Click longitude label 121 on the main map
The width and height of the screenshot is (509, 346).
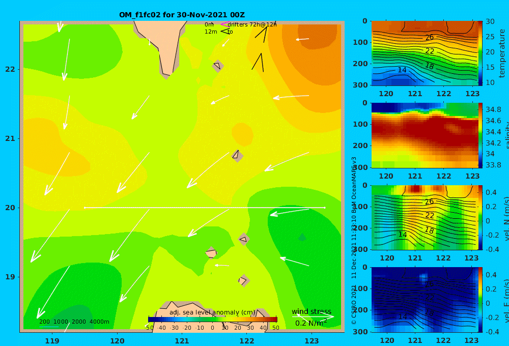click(x=182, y=341)
